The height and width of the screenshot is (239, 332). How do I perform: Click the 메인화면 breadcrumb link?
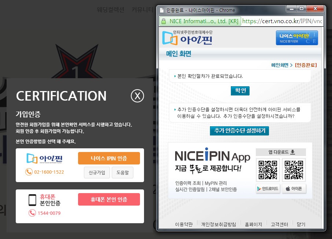(x=280, y=65)
